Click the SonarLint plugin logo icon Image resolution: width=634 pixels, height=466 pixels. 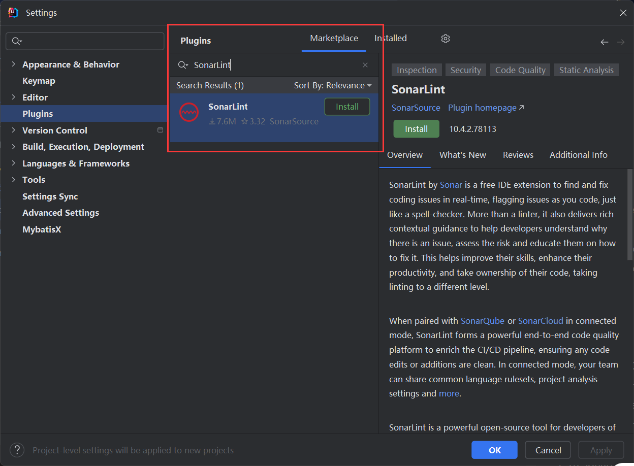click(x=189, y=112)
